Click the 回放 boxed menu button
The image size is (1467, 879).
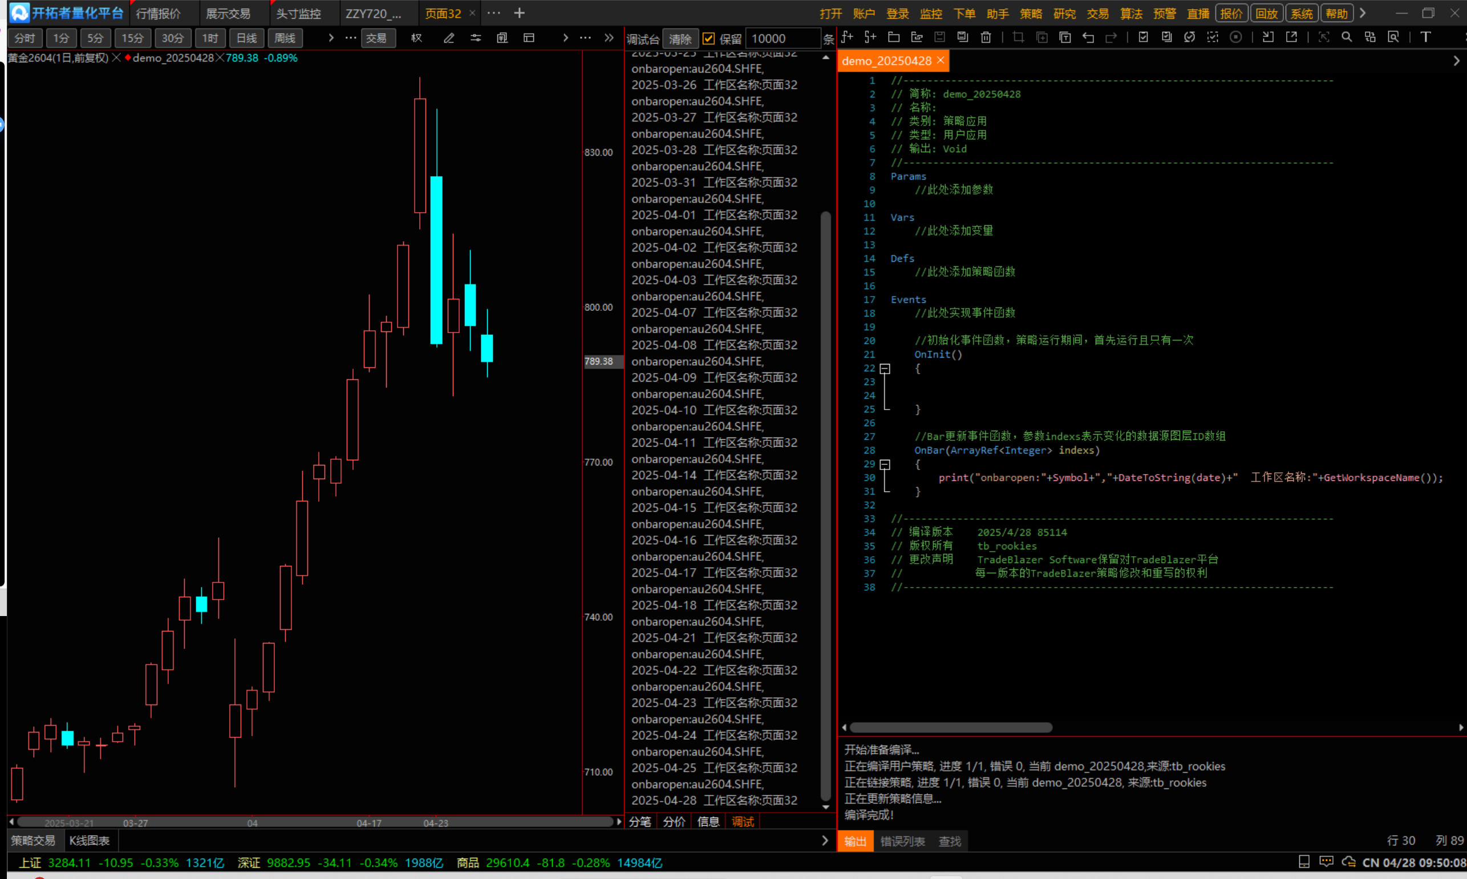(1267, 14)
